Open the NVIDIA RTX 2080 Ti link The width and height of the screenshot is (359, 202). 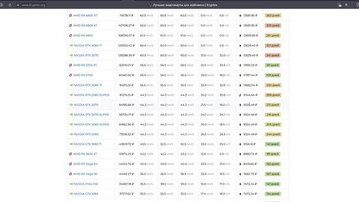pyautogui.click(x=88, y=85)
